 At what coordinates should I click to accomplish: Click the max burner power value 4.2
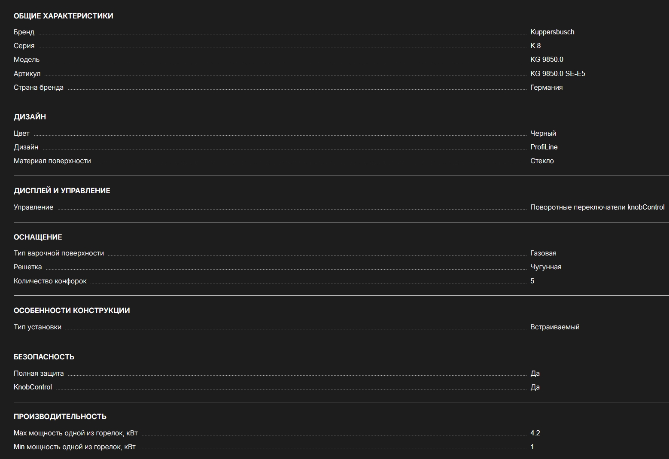pyautogui.click(x=535, y=433)
